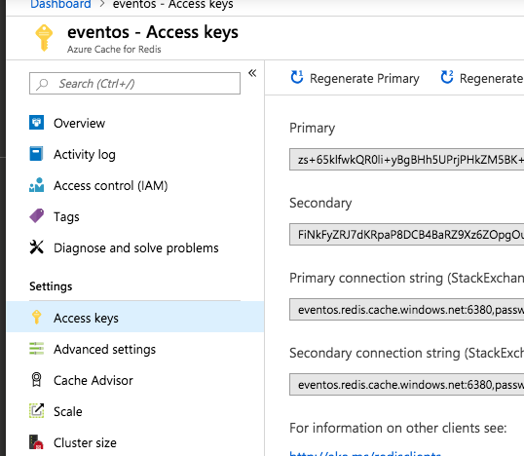This screenshot has width=524, height=456.
Task: Click the 'Settings' section heading
Action: point(51,286)
